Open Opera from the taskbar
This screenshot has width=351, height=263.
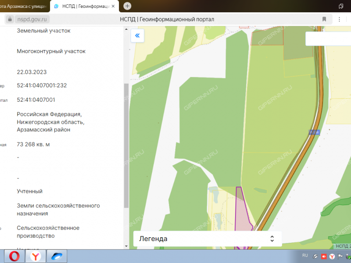[x=14, y=256]
